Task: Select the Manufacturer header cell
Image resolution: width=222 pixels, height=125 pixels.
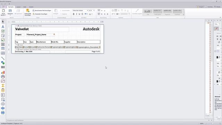Action: click(x=44, y=42)
